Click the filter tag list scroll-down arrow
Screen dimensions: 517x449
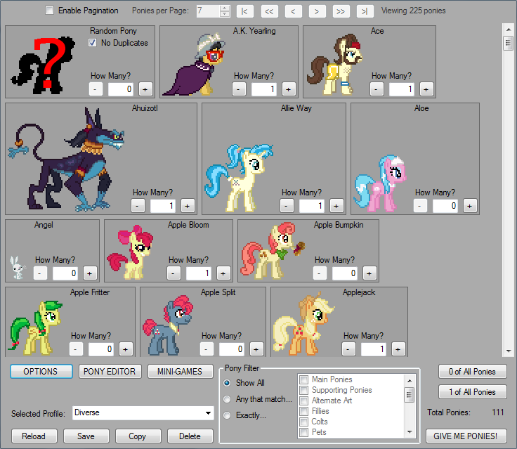(410, 432)
